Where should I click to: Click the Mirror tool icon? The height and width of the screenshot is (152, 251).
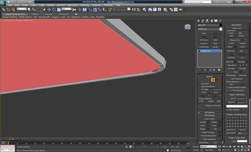click(x=133, y=10)
